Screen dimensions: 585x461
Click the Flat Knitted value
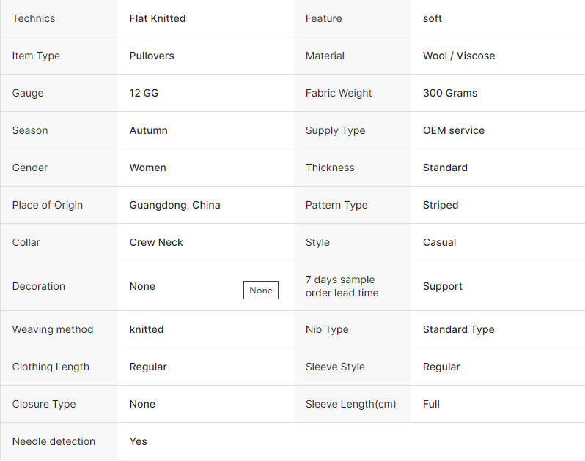click(x=158, y=18)
